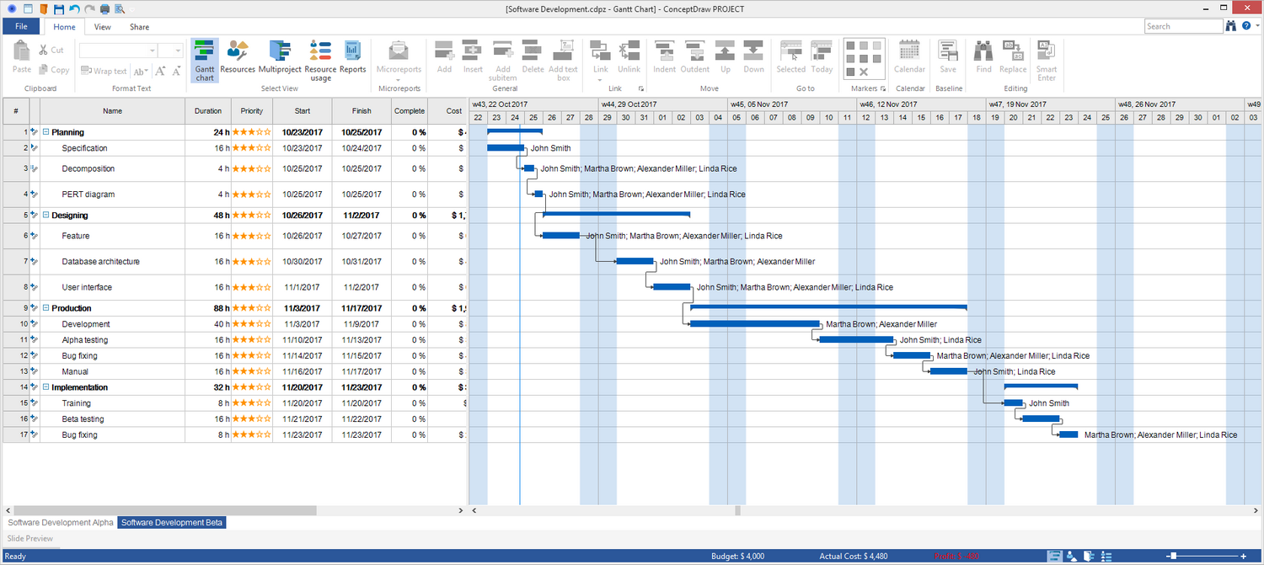Click the Duration column header
The image size is (1264, 565).
point(208,111)
